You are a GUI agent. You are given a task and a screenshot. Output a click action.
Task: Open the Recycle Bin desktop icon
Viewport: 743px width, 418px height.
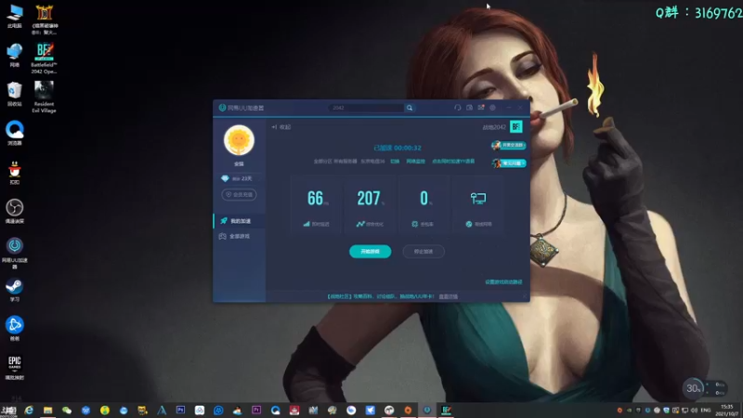tap(15, 95)
